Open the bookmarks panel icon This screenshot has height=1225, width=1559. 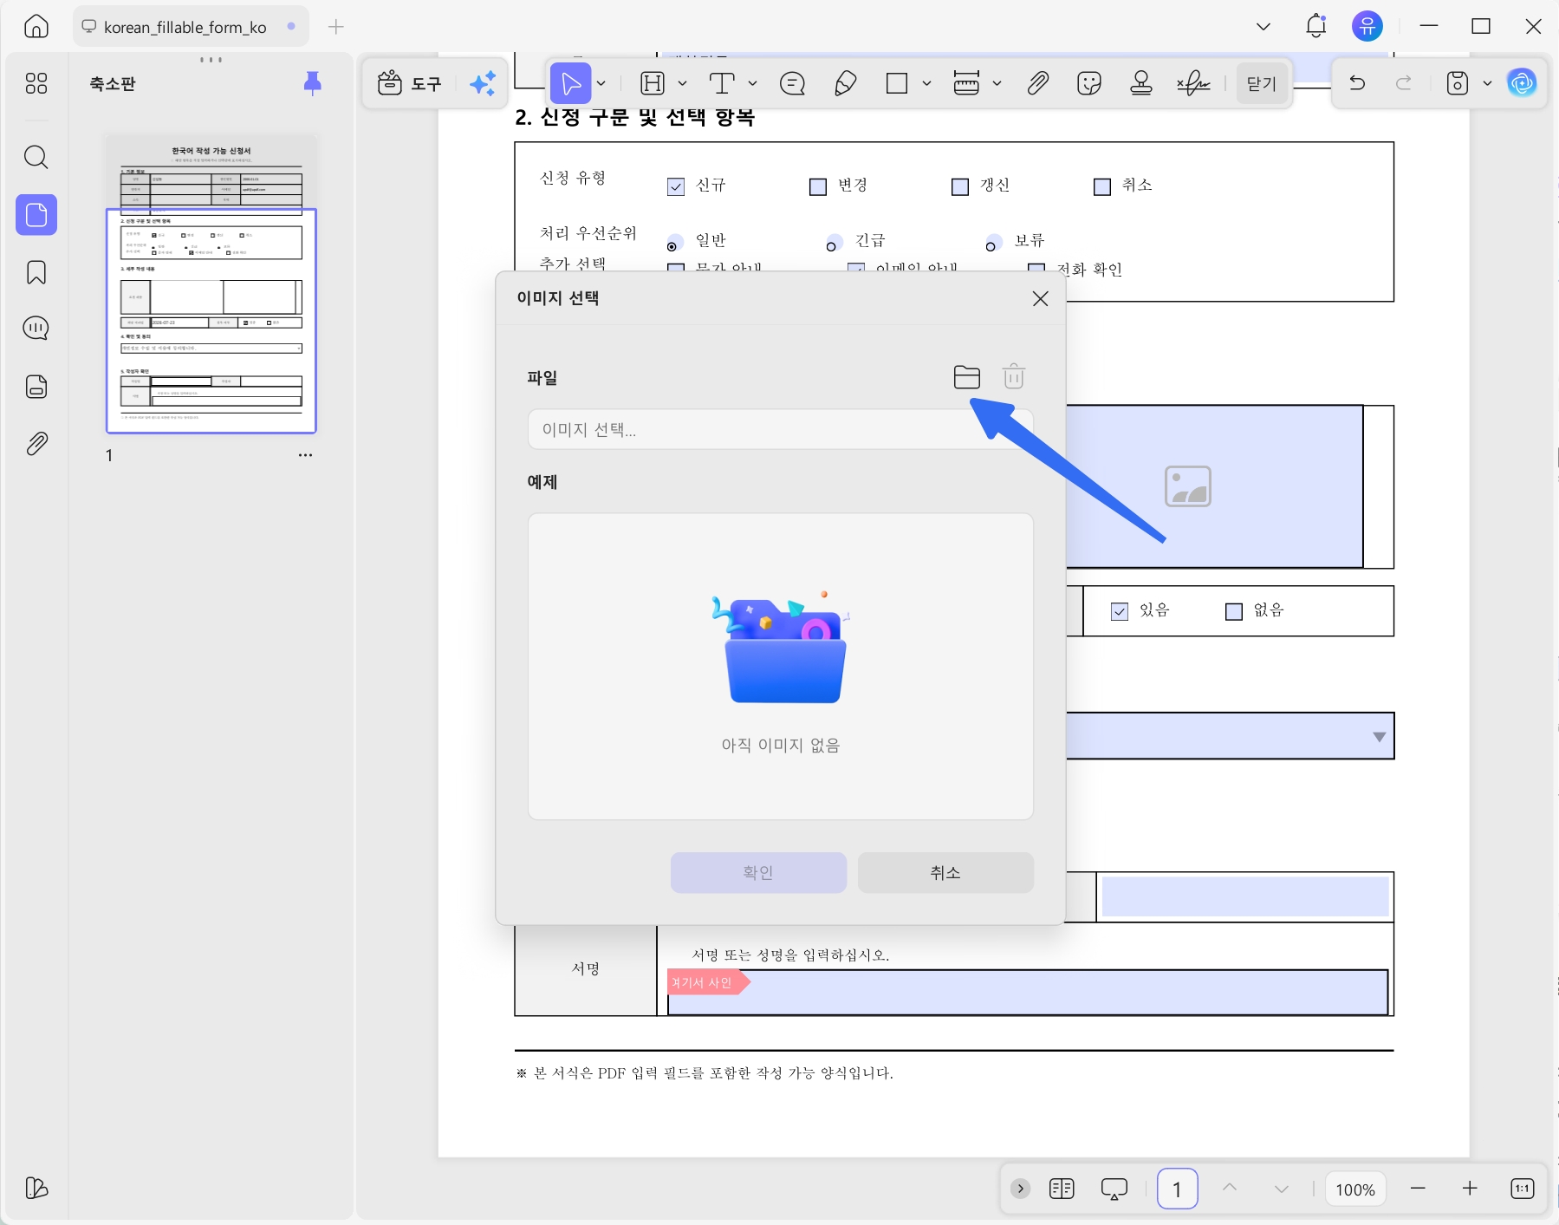[36, 272]
